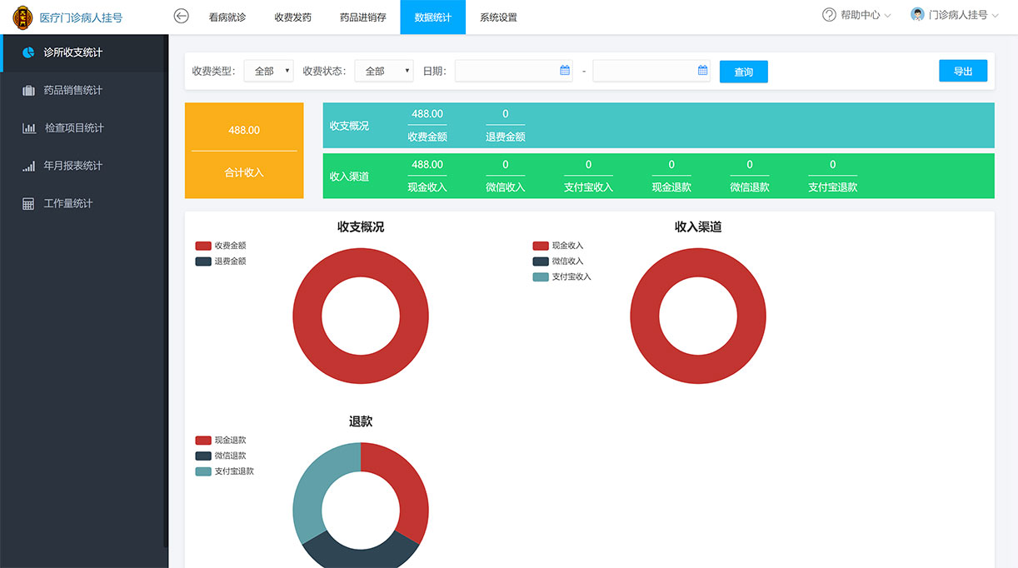1018x568 pixels.
Task: Click the calculator icon beside 工作量统计
Action: [28, 204]
